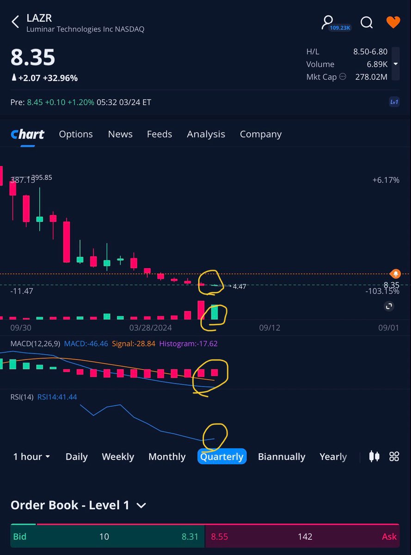Select the Chart tab

pyautogui.click(x=28, y=134)
